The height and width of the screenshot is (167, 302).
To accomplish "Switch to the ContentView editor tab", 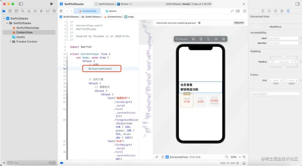I will [x=87, y=11].
